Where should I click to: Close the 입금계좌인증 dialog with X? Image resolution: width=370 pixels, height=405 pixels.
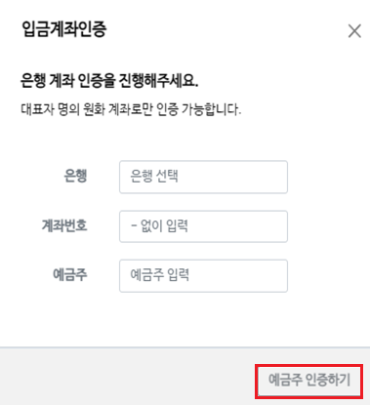(x=354, y=31)
